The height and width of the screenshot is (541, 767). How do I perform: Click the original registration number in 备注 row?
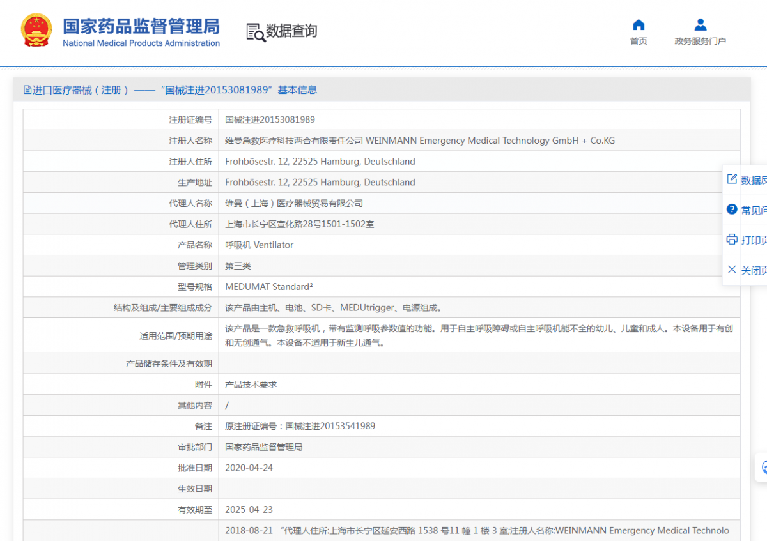tap(330, 426)
